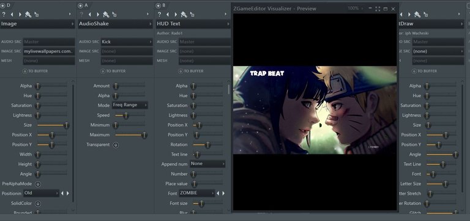Open the Image effect selector dropdown
The width and height of the screenshot is (470, 221).
pos(37,24)
